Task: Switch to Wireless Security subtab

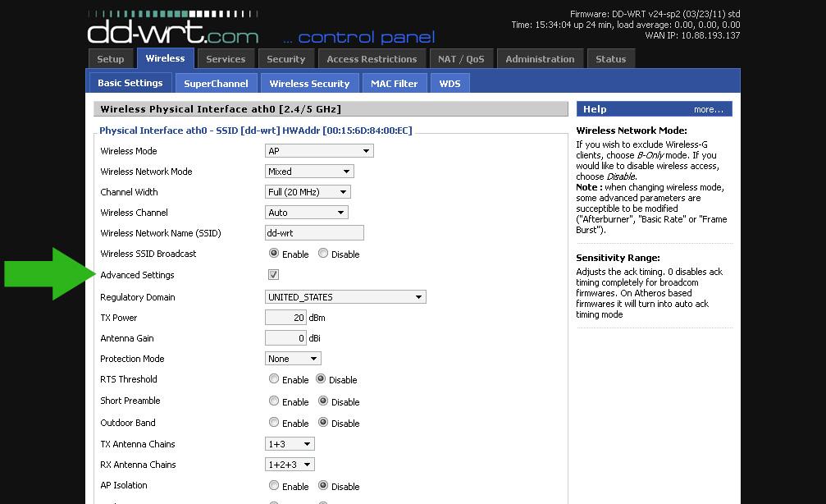Action: pos(310,83)
